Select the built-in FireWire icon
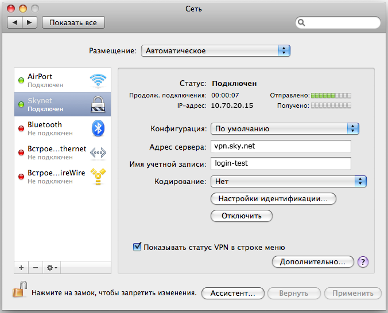Viewport: 388px width, 313px height. [98, 177]
